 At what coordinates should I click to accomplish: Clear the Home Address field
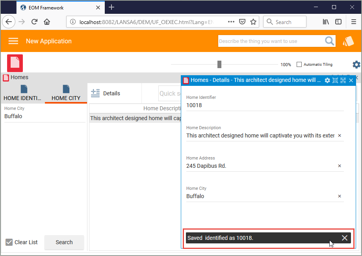tap(340, 166)
